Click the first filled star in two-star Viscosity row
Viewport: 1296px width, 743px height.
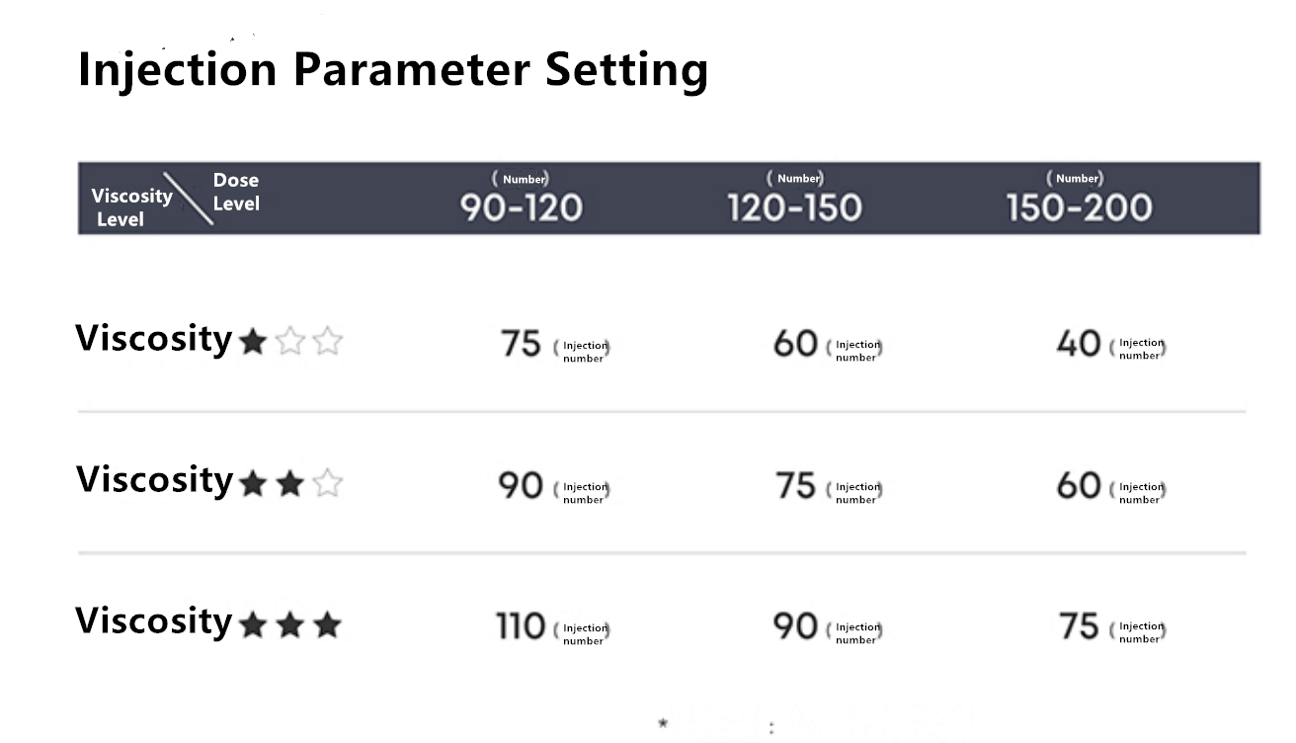click(253, 484)
